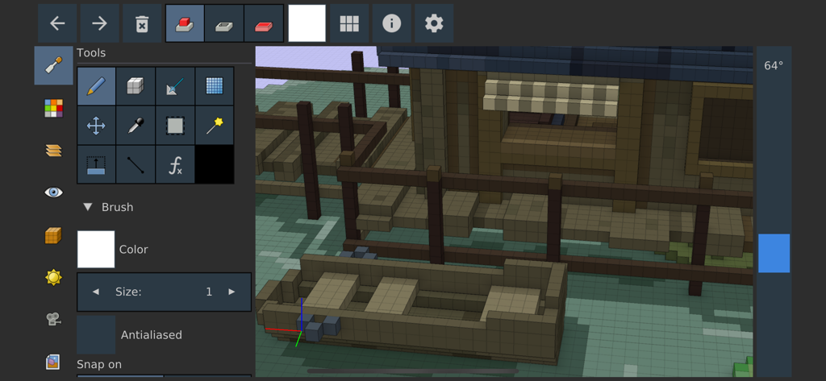Select the move arrows tool
The image size is (826, 381).
point(97,125)
